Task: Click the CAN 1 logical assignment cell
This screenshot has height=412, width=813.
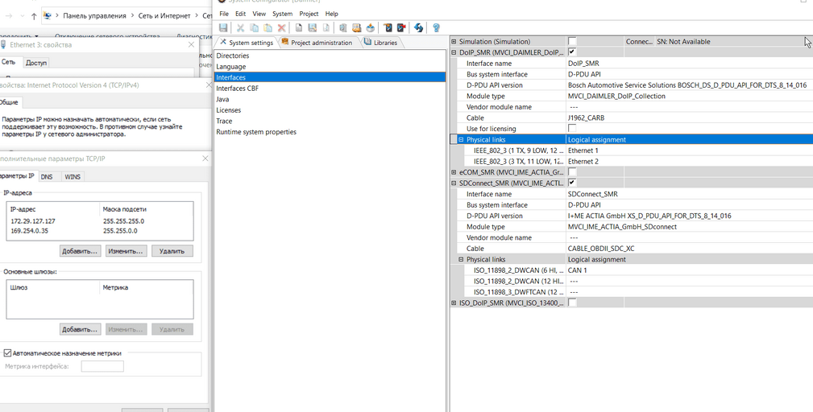Action: tap(690, 270)
